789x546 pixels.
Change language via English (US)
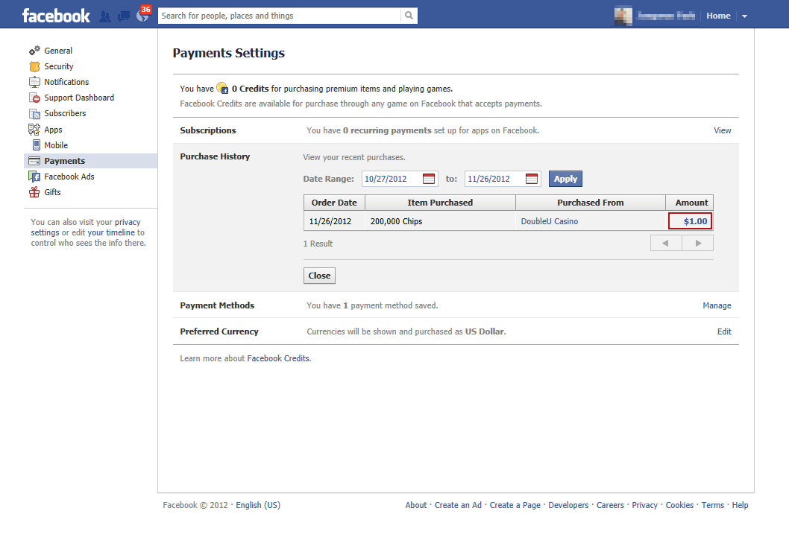coord(258,505)
